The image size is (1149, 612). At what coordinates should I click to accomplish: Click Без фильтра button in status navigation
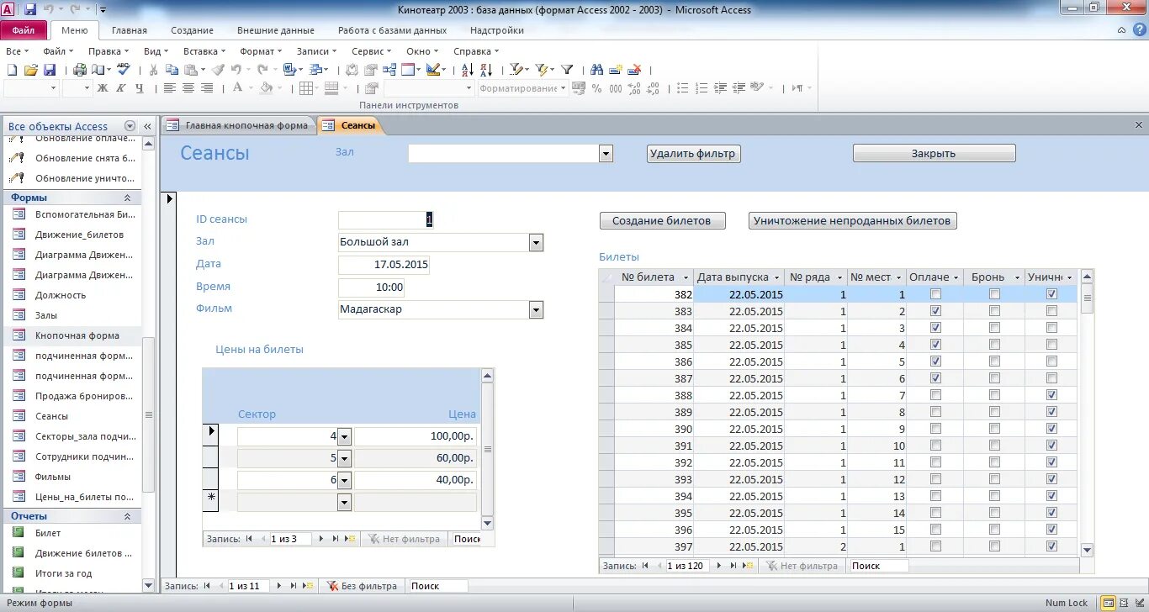(363, 586)
